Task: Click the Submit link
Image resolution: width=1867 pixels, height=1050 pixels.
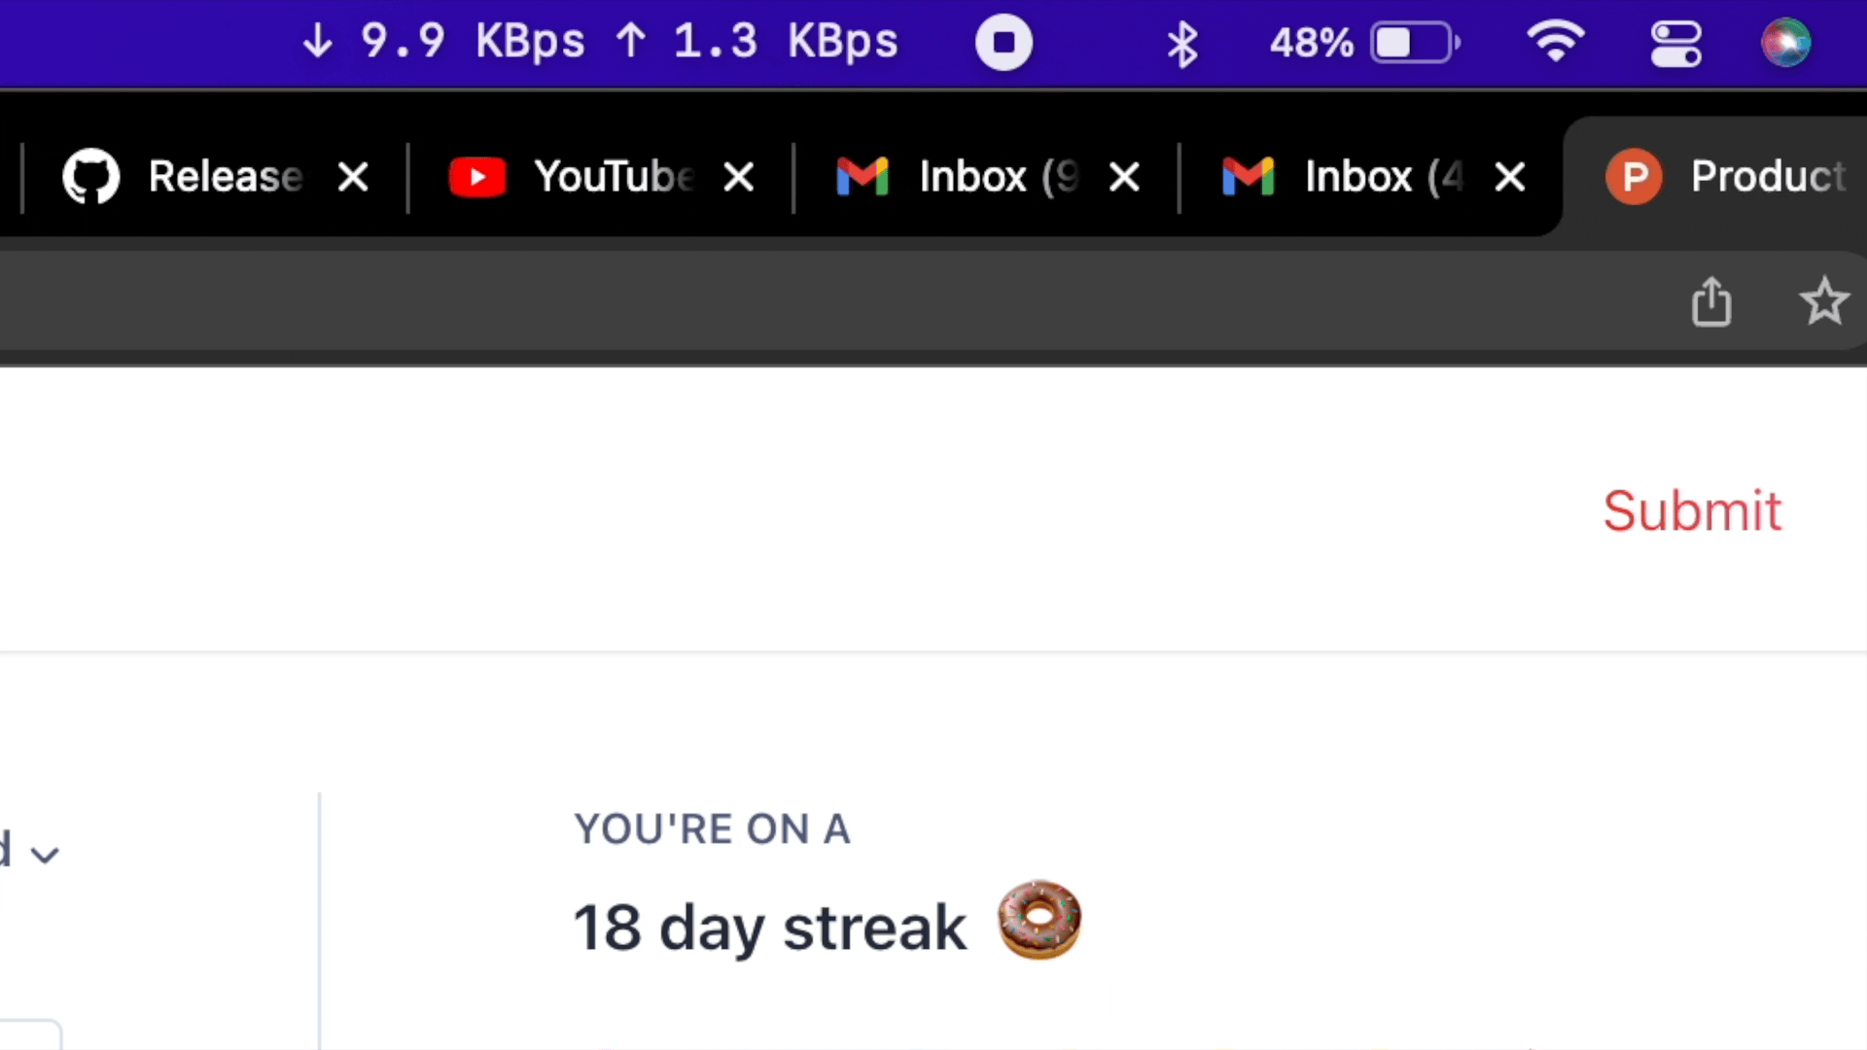Action: pyautogui.click(x=1692, y=511)
